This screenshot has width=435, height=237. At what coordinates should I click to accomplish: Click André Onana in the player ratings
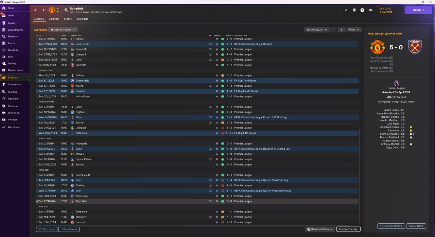pos(391,110)
